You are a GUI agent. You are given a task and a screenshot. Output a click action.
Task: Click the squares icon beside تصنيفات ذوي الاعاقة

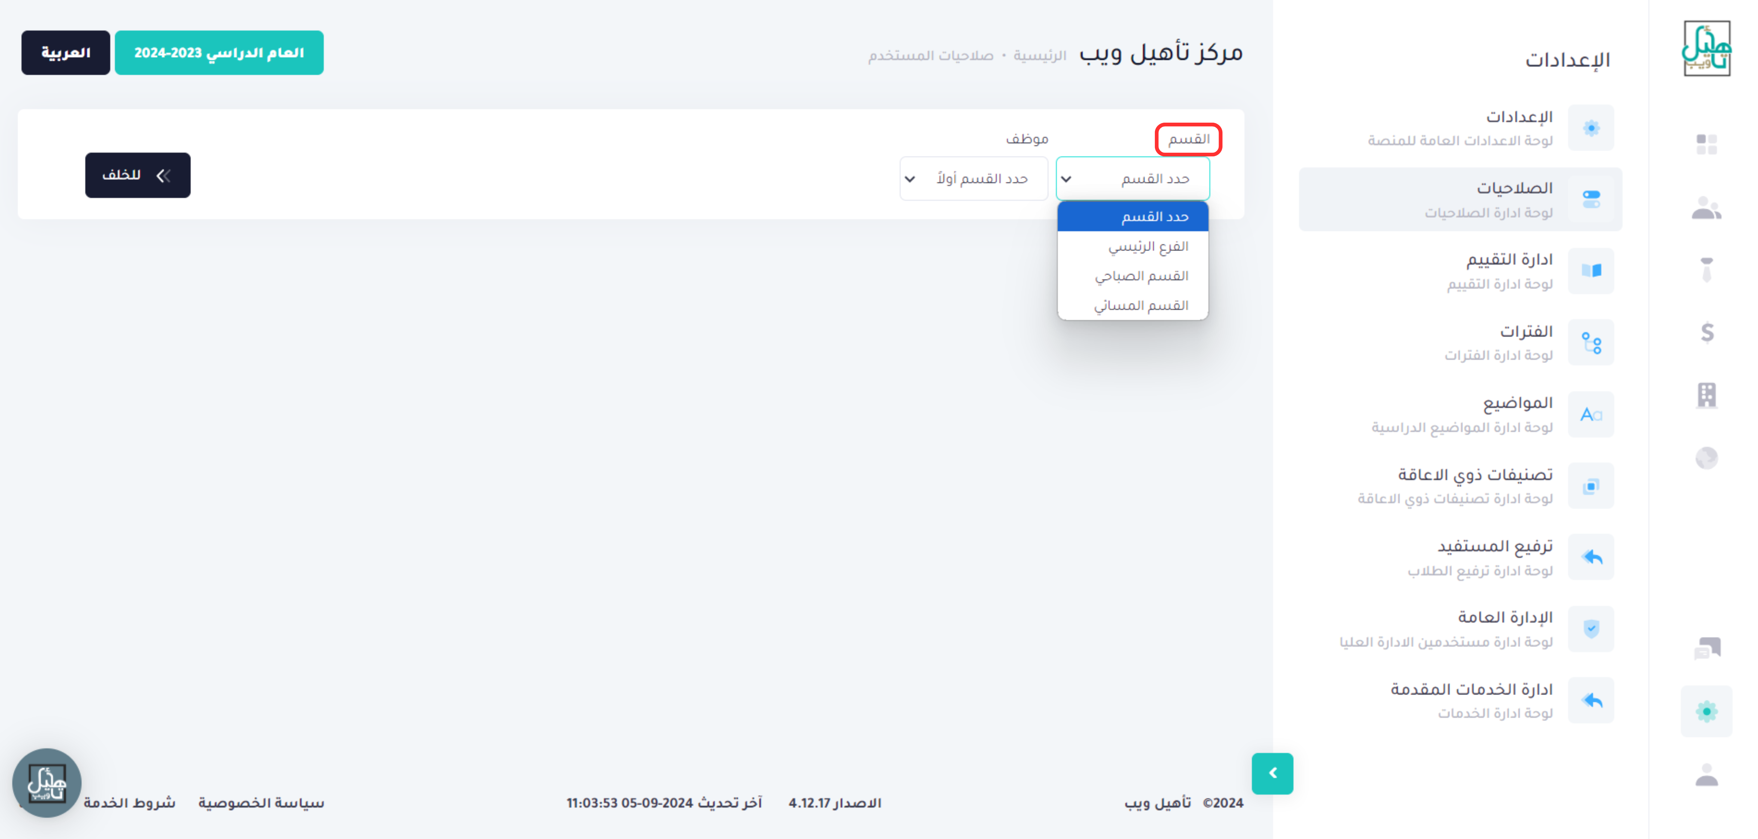pyautogui.click(x=1591, y=486)
